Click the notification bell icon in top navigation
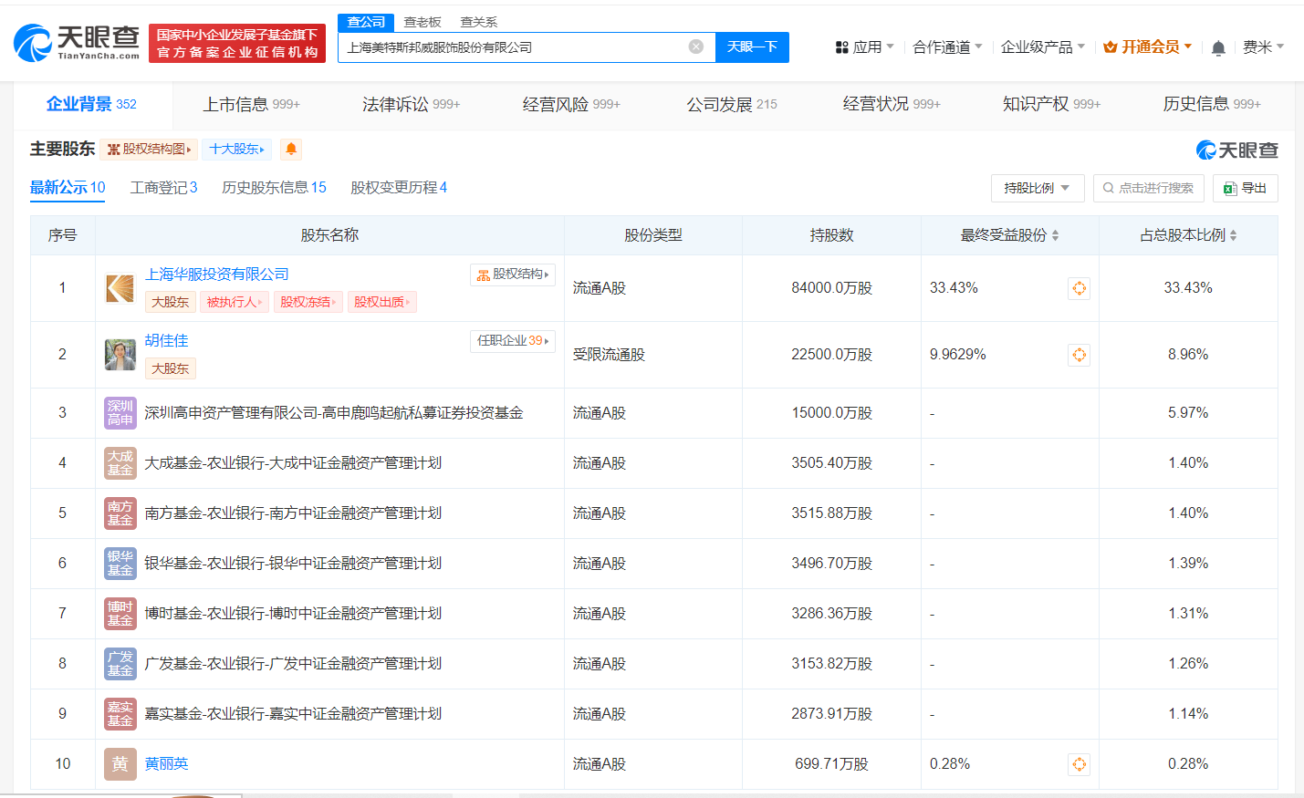1304x798 pixels. pyautogui.click(x=1217, y=47)
